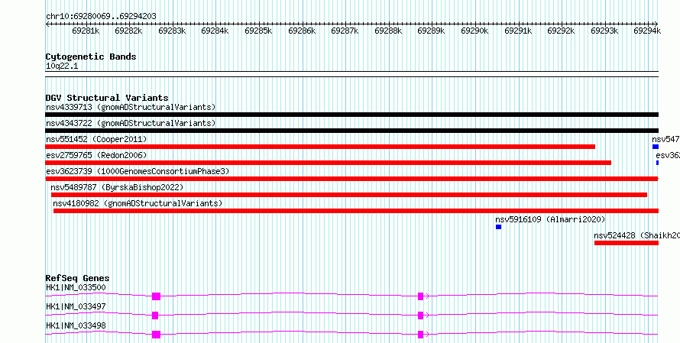The height and width of the screenshot is (343, 680).
Task: Click the 69291k ruler tick label
Action: pos(518,31)
